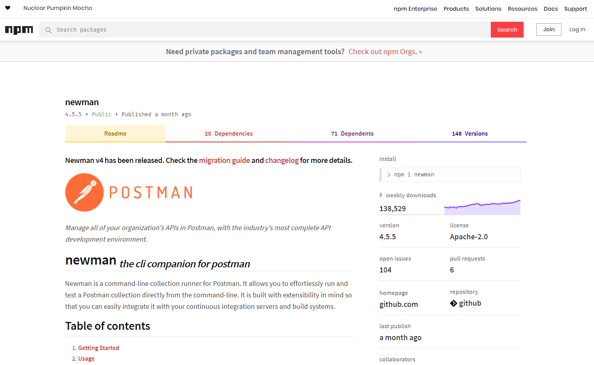Click the Join button
Screen dimensions: 594x365
549,30
